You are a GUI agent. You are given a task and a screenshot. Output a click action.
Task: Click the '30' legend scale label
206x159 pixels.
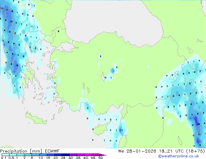(x=71, y=158)
